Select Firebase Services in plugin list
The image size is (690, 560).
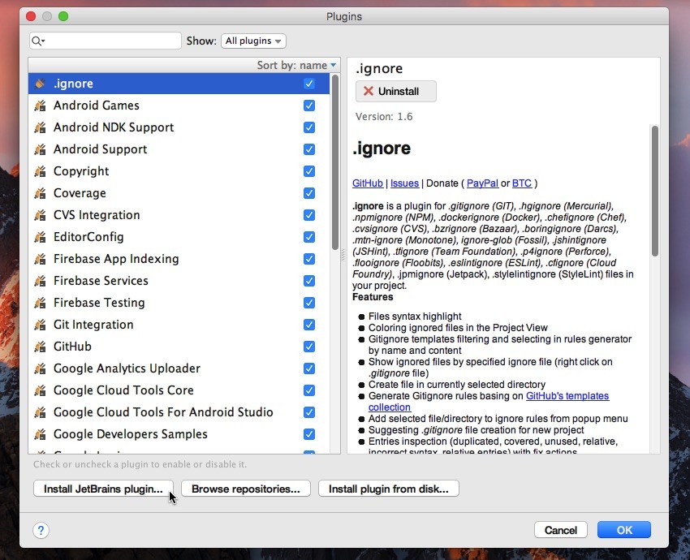(179, 281)
